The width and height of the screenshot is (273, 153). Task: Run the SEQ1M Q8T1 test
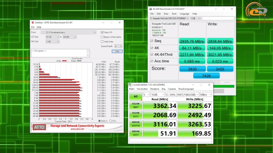tap(136, 105)
